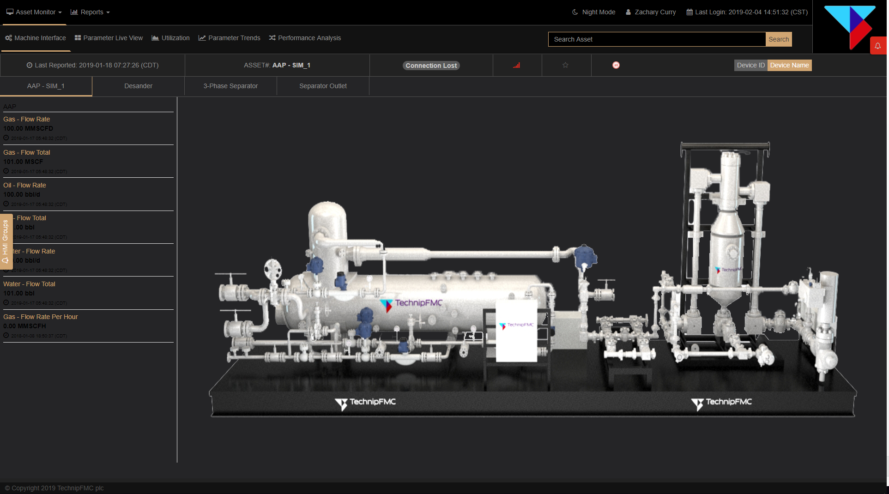Click the Asset Monitor screen icon
Viewport: 889px width, 494px height.
10,12
